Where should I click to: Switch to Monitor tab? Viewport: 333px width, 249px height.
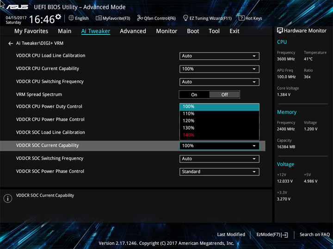(166, 31)
